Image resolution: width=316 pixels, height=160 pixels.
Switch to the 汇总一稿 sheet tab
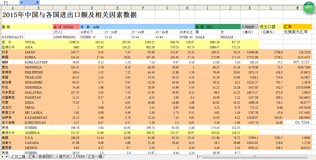tap(95, 156)
